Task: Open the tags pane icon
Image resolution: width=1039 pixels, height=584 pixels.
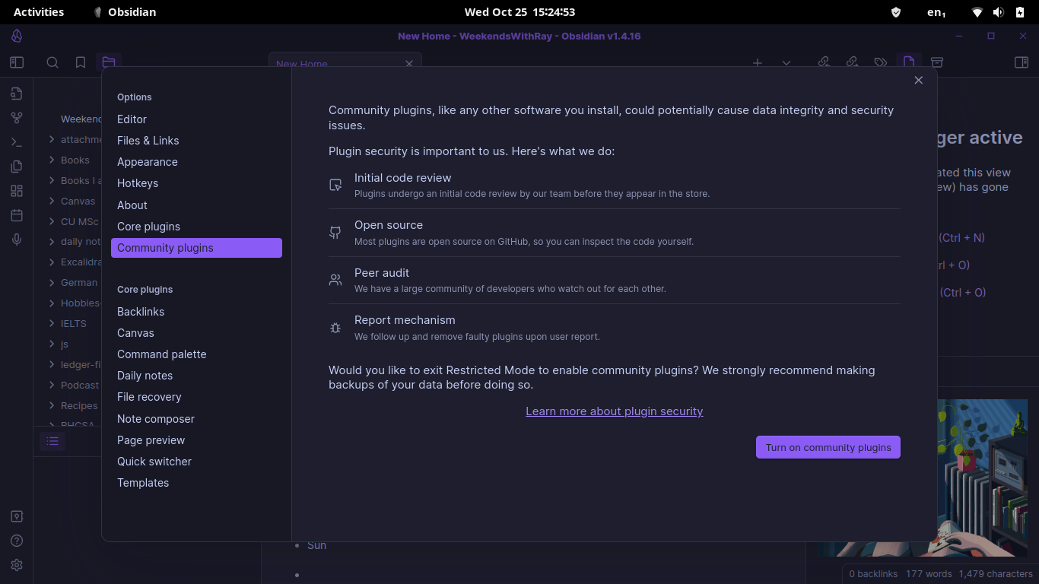Action: pos(882,62)
